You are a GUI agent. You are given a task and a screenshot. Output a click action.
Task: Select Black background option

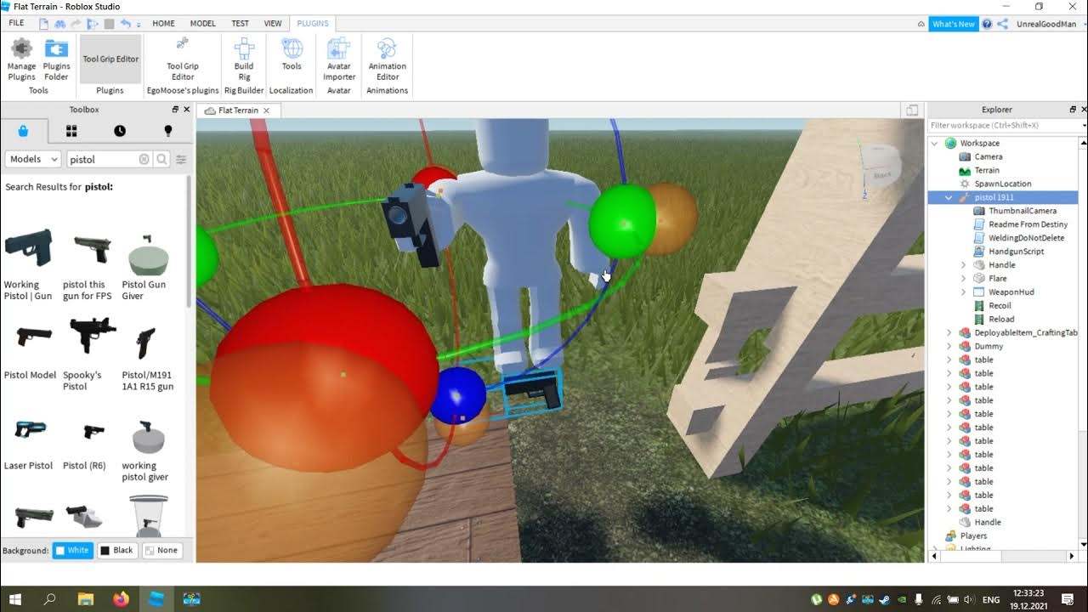tap(117, 550)
